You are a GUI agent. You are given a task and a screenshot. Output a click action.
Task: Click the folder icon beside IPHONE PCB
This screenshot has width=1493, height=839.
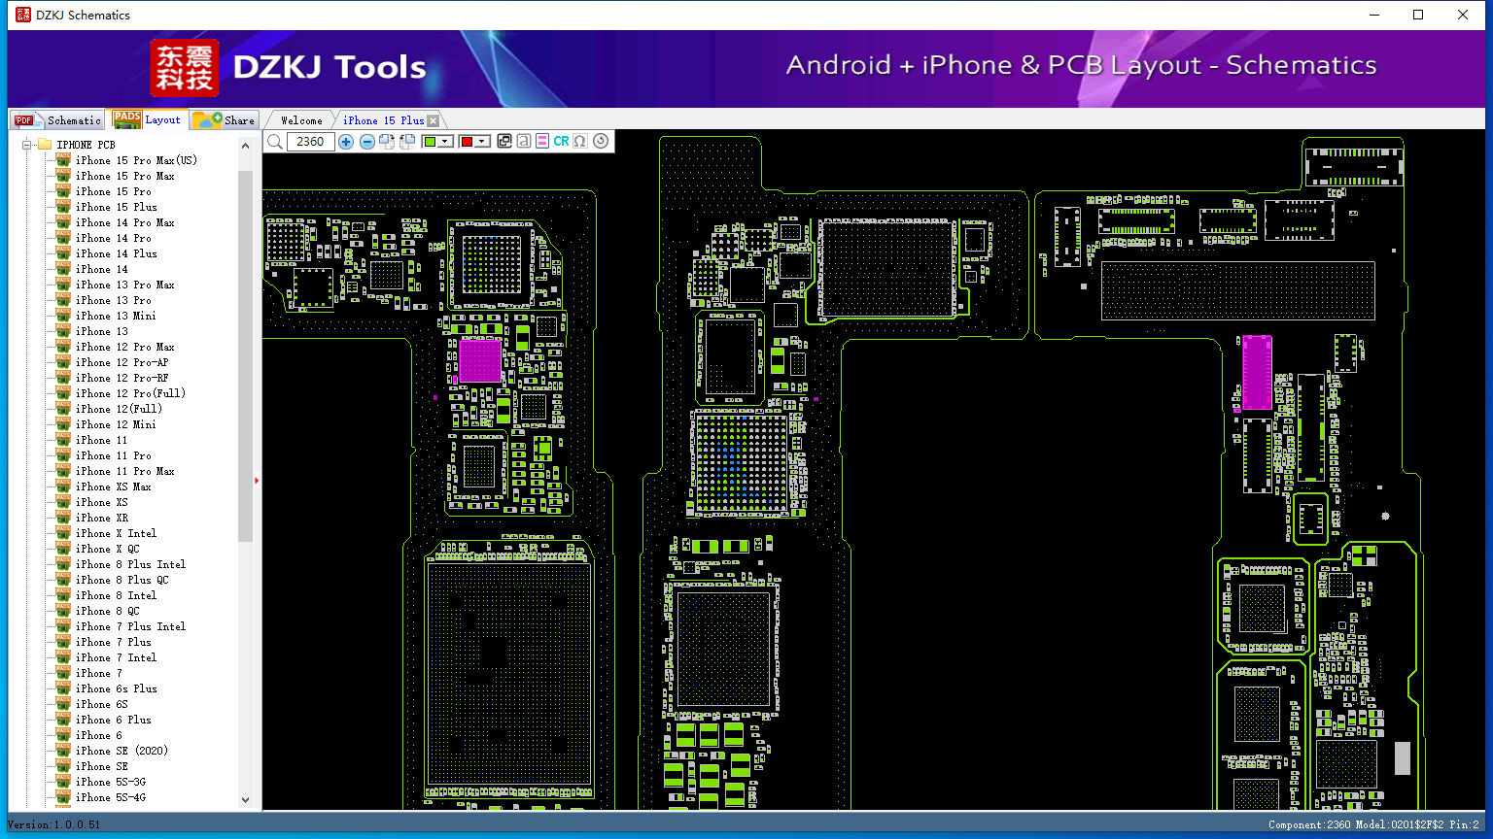pyautogui.click(x=45, y=145)
